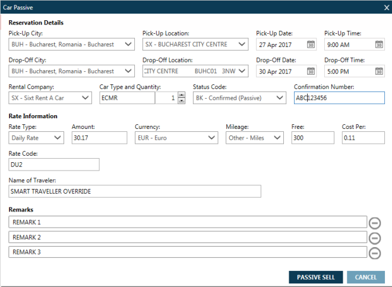This screenshot has height=287, width=392.
Task: Click the PASSIVE SELL button
Action: tap(316, 277)
